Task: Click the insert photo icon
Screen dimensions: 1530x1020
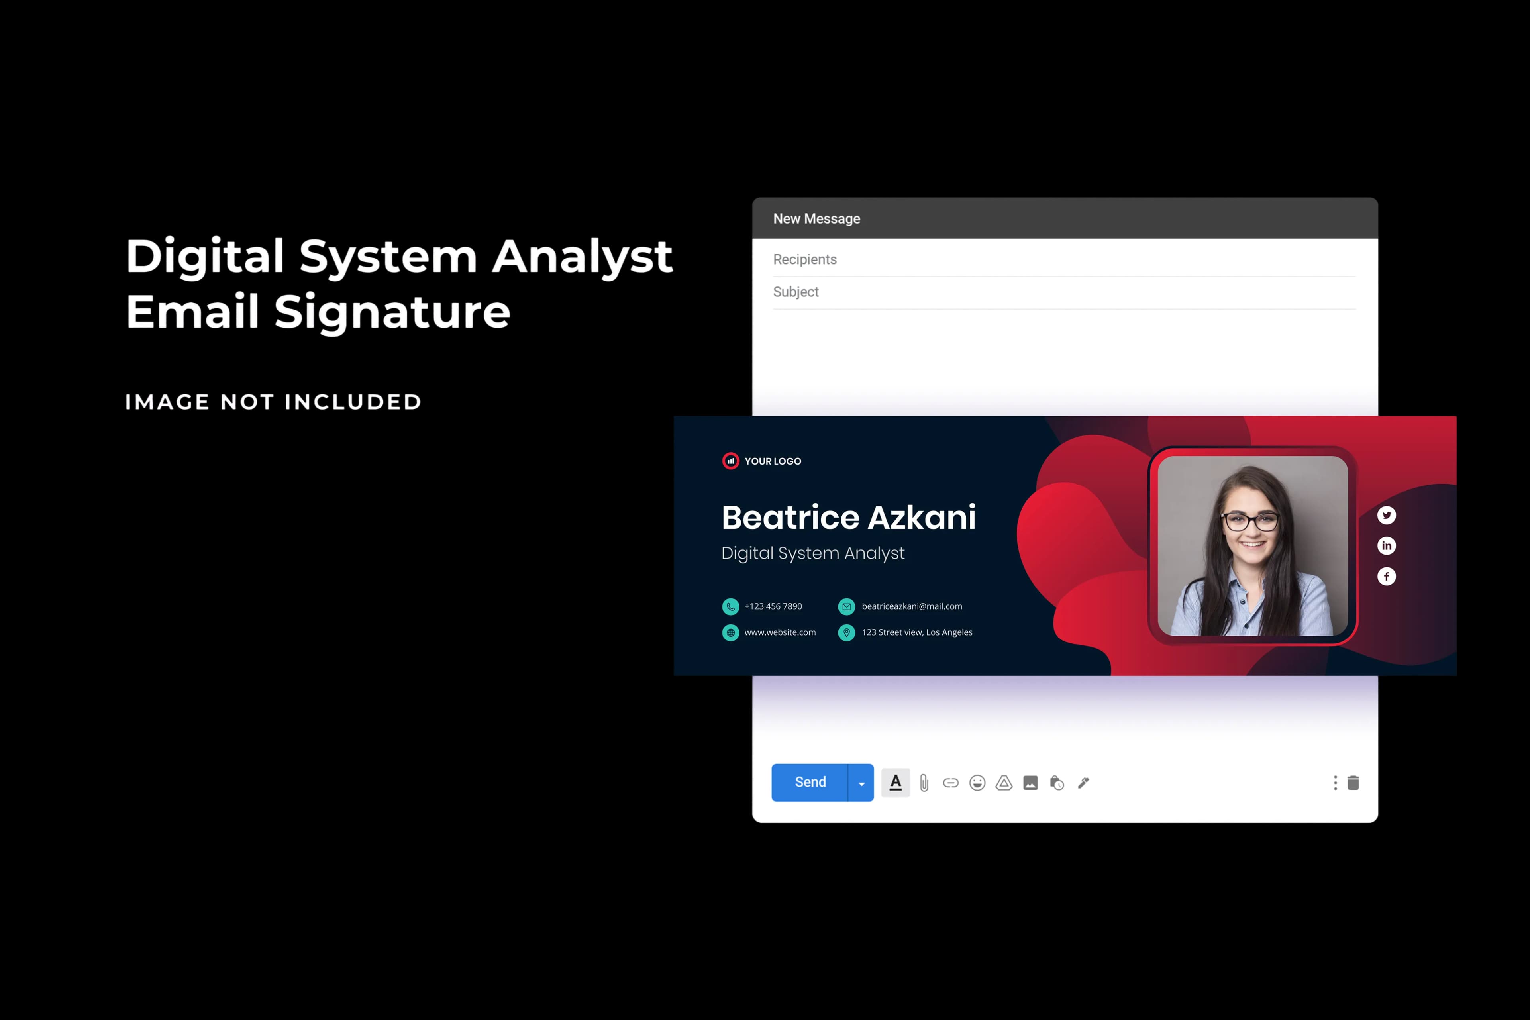Action: click(1030, 783)
